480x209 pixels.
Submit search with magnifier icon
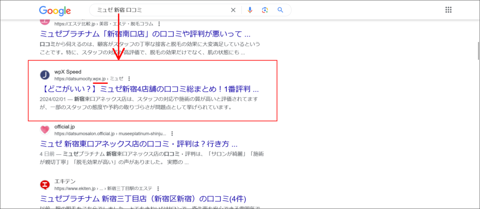point(280,10)
